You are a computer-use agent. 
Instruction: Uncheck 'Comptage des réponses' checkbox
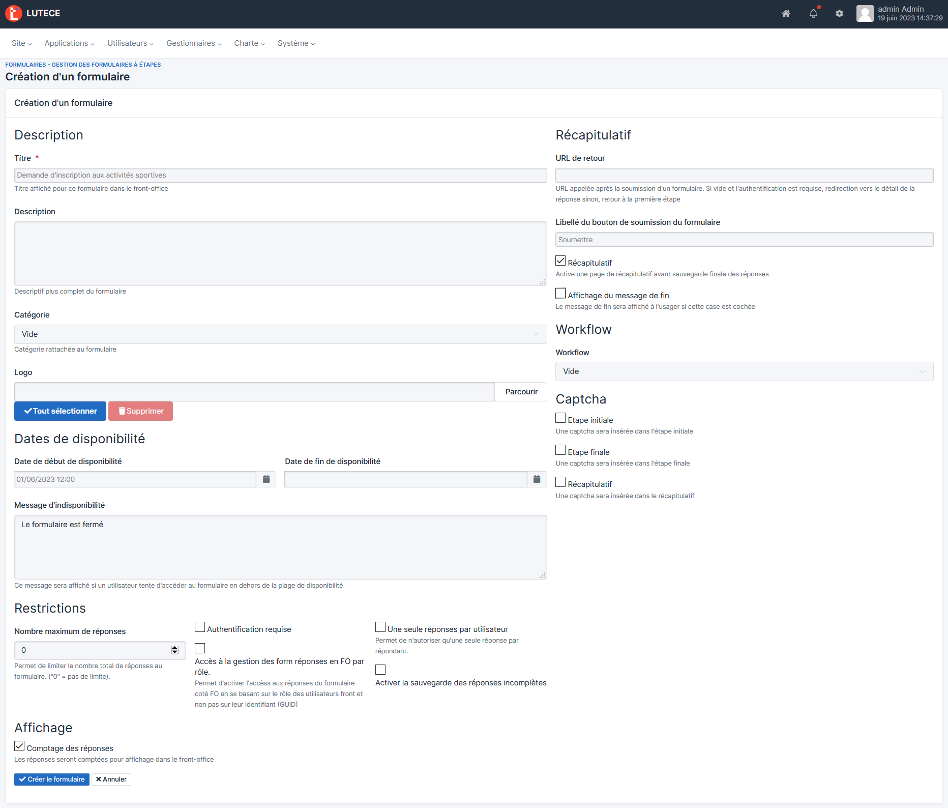[x=19, y=746]
